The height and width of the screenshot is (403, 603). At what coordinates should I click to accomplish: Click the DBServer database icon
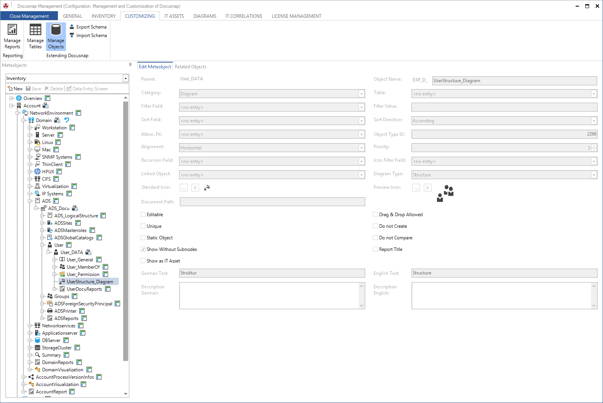click(37, 340)
